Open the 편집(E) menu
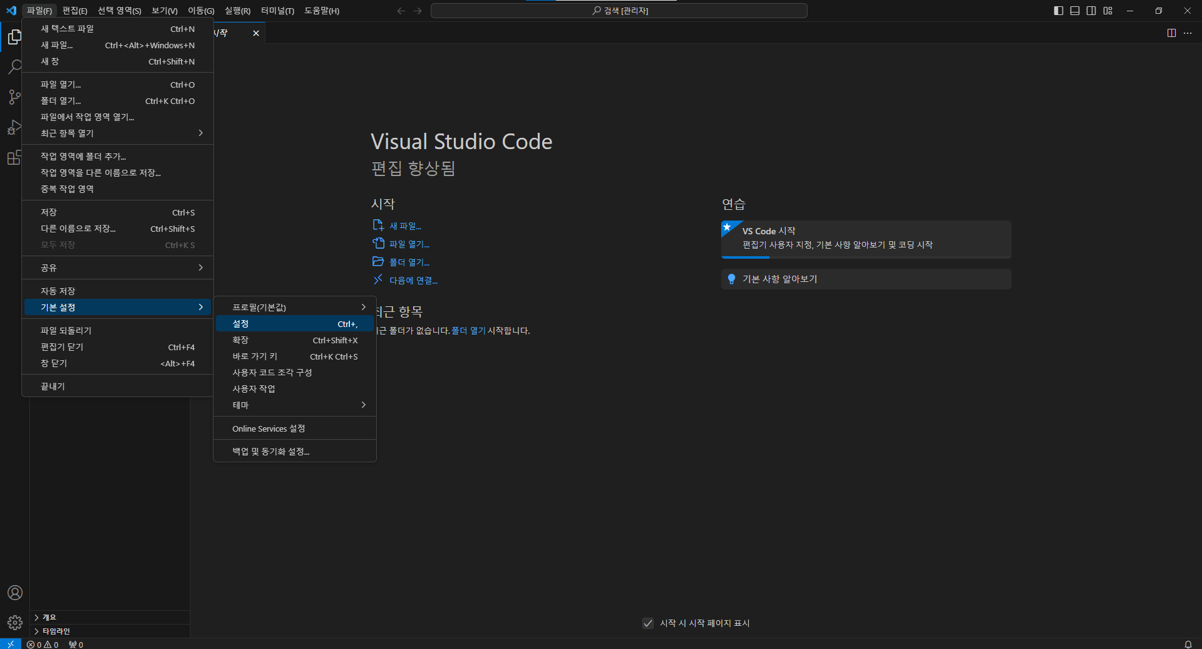Screen dimensions: 1202x649 coord(75,11)
